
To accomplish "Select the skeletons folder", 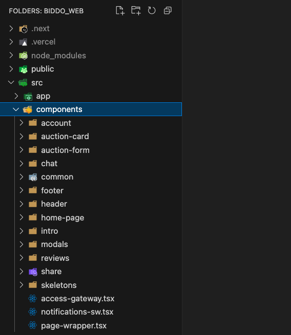I will 59,285.
